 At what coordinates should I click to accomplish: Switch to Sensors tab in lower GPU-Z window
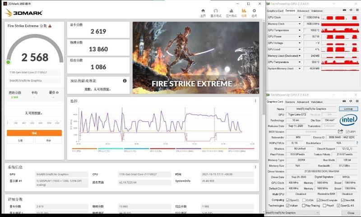click(x=290, y=102)
